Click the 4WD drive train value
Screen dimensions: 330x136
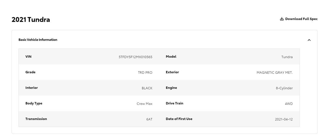[x=289, y=104]
